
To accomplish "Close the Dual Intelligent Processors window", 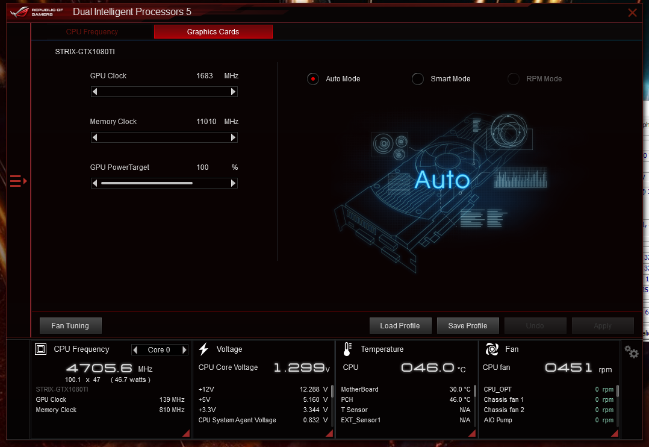I will click(x=632, y=13).
